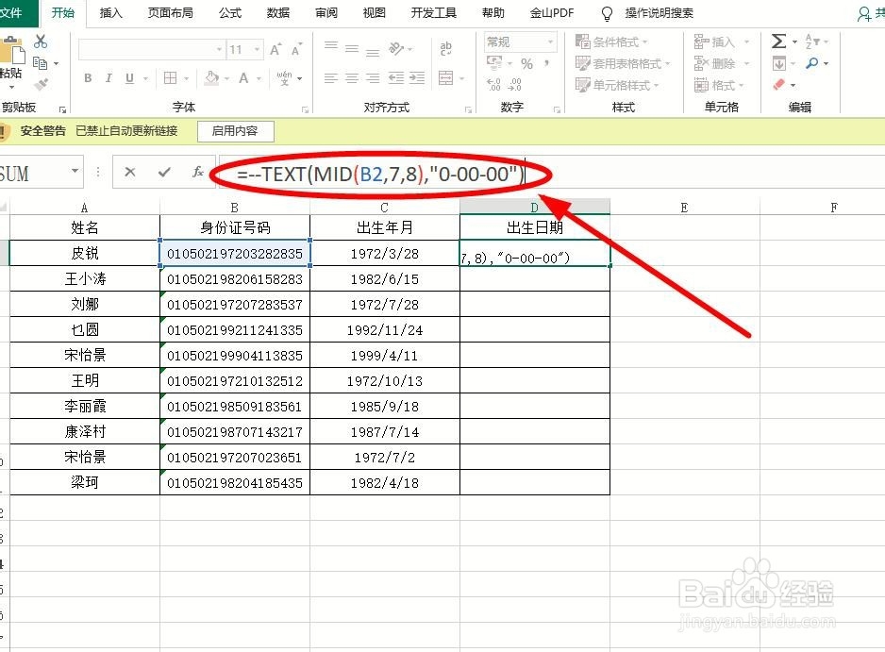Expand the Name Box dropdown arrow
Image resolution: width=885 pixels, height=652 pixels.
click(x=75, y=171)
